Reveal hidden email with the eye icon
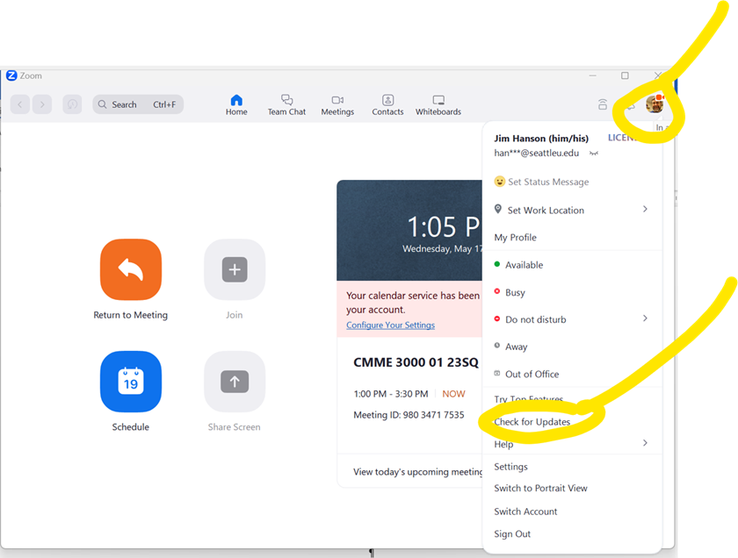The height and width of the screenshot is (558, 738). coord(594,154)
